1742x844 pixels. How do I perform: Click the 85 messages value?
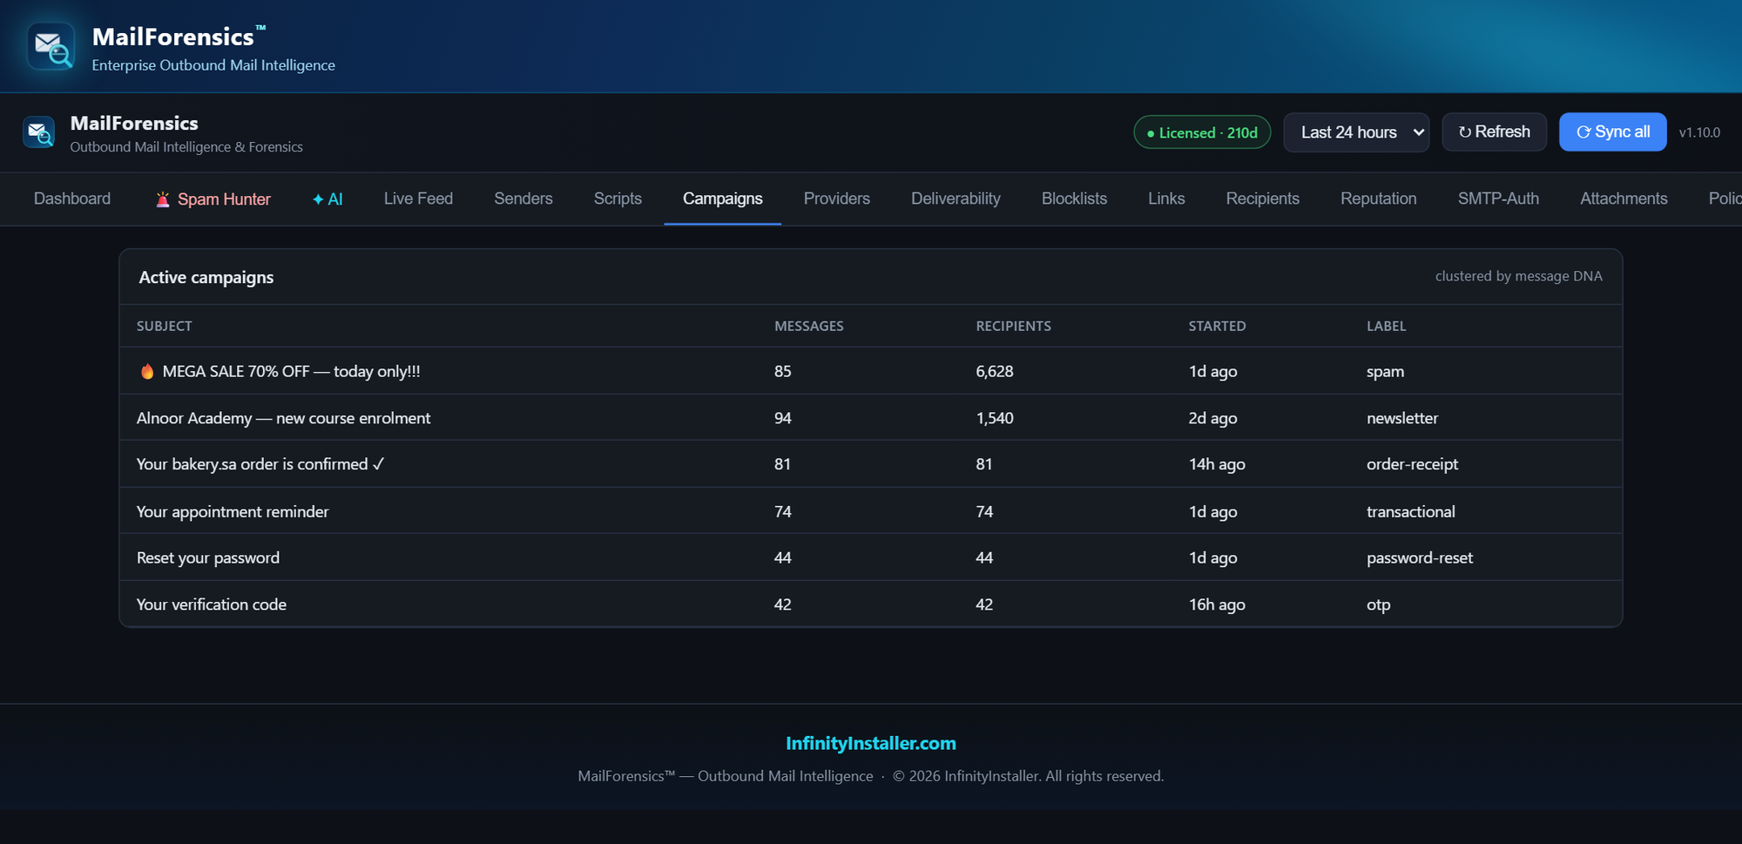click(783, 371)
